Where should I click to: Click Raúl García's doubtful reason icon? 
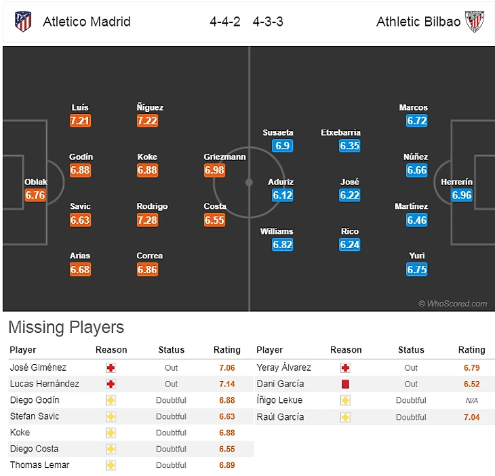point(345,417)
